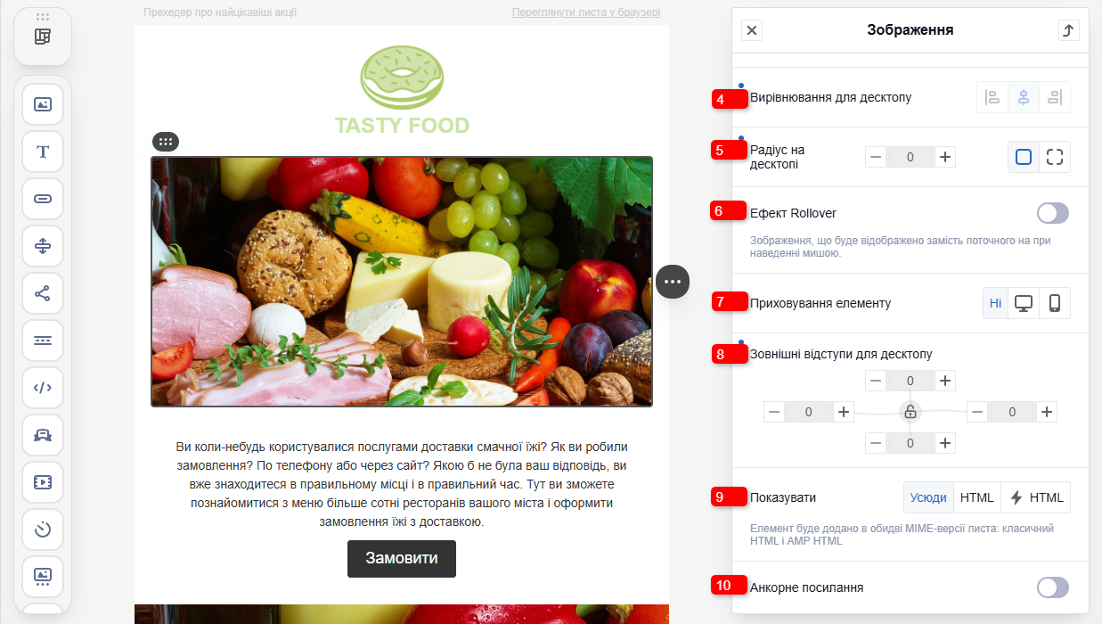Select the HTML tab under Показувати
1102x624 pixels.
[x=976, y=497]
